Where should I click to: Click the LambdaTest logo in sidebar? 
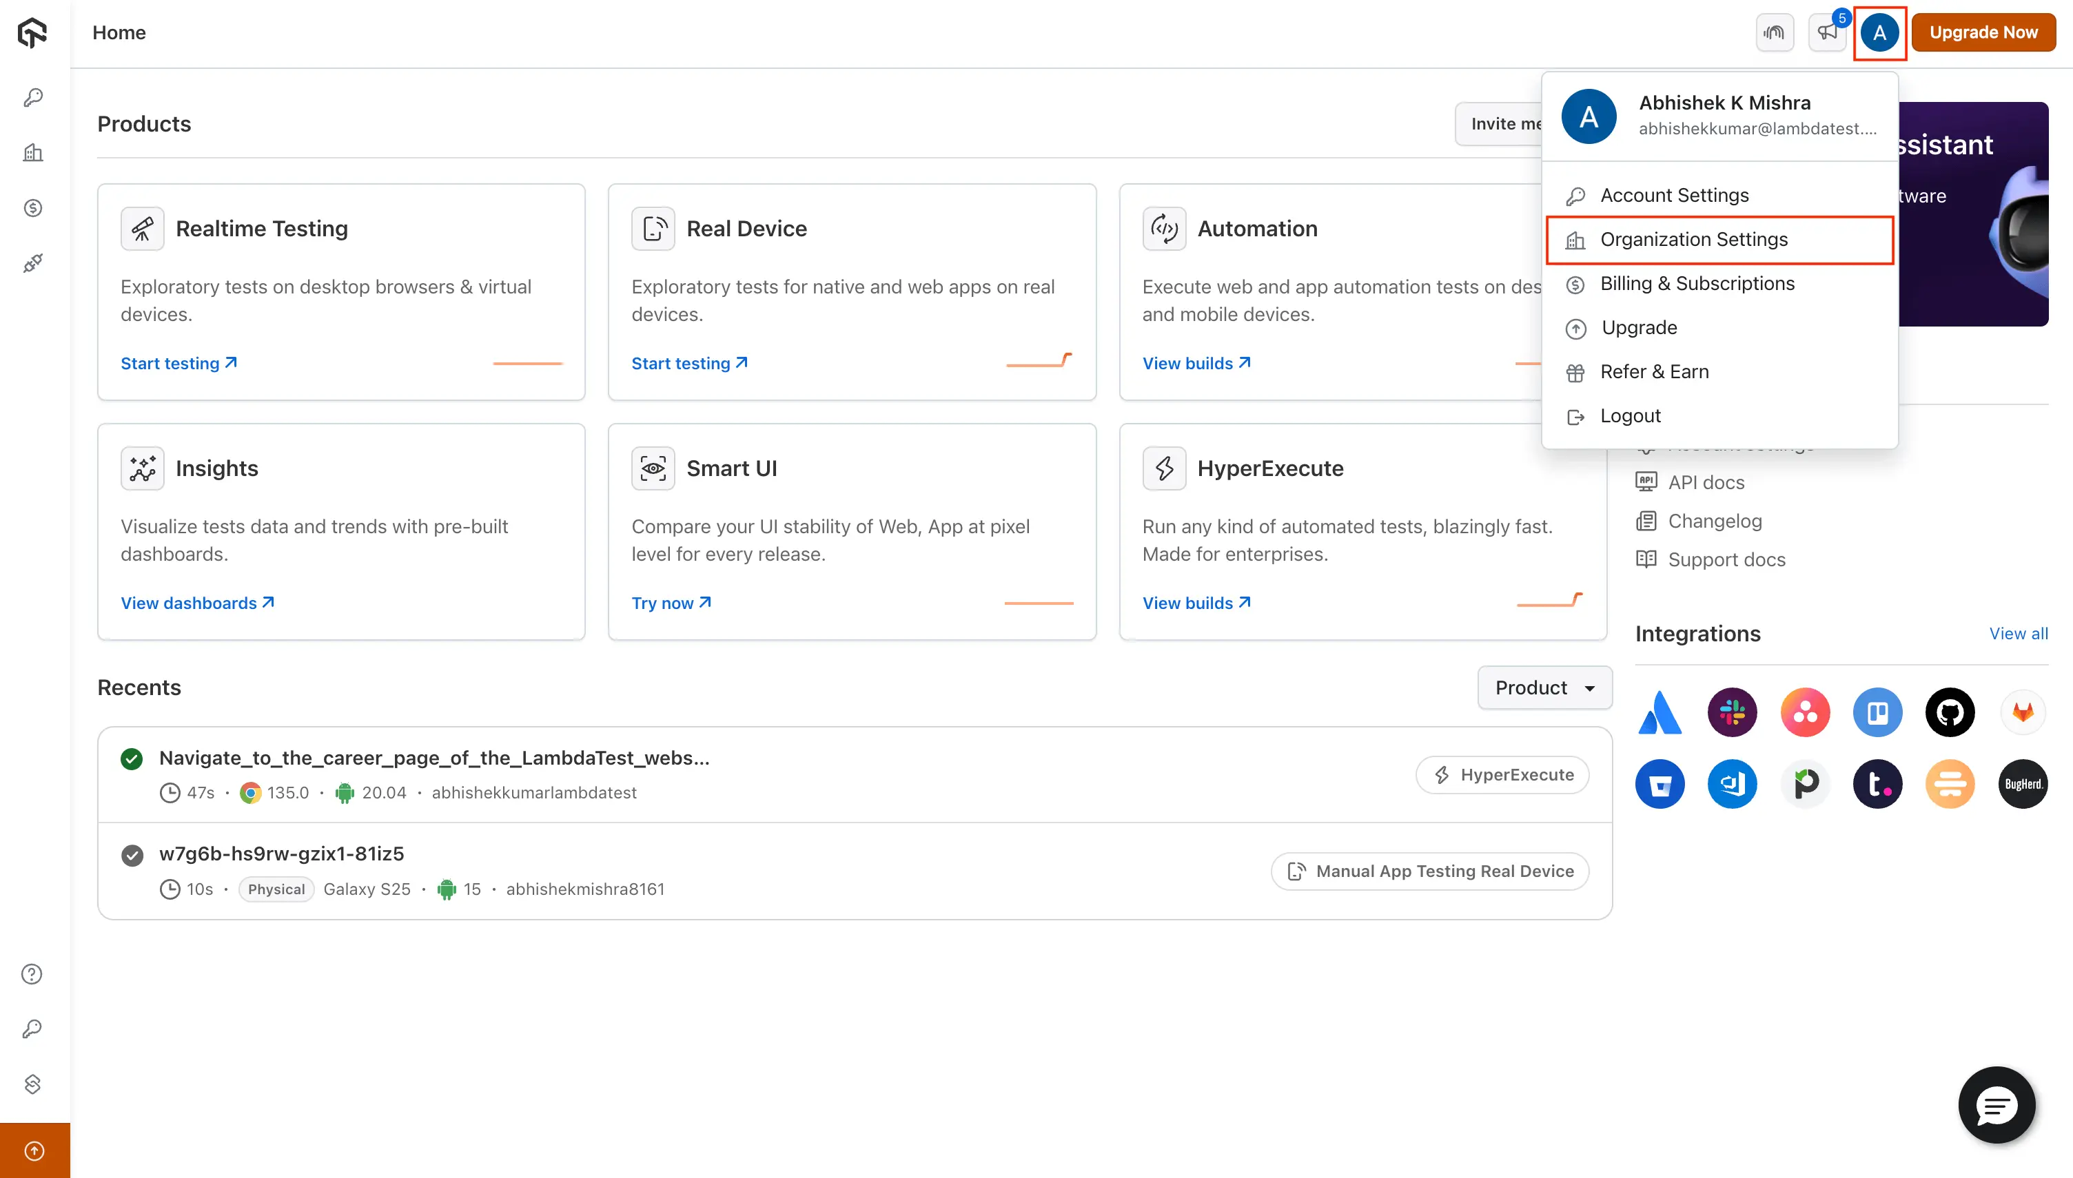pyautogui.click(x=32, y=33)
